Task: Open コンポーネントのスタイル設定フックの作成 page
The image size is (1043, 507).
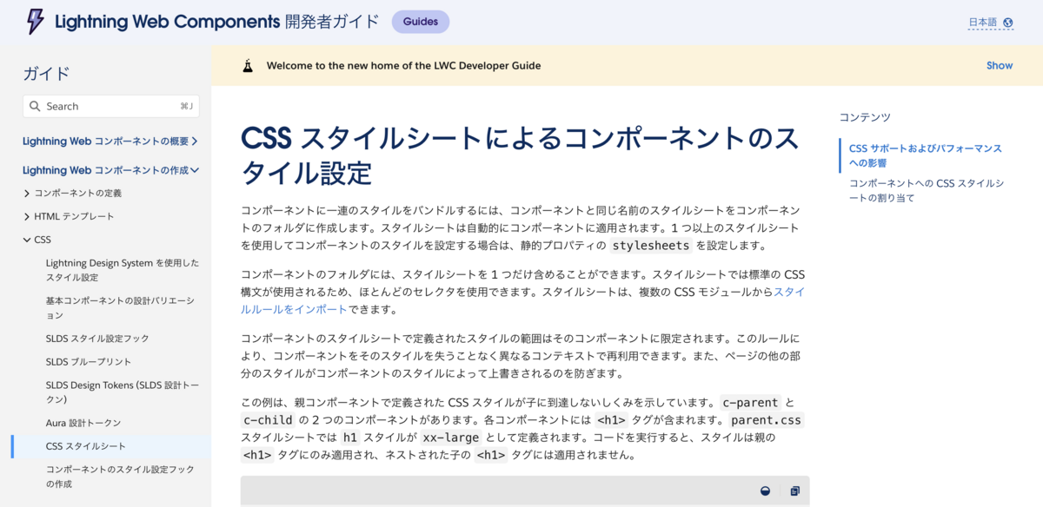Action: click(x=120, y=476)
